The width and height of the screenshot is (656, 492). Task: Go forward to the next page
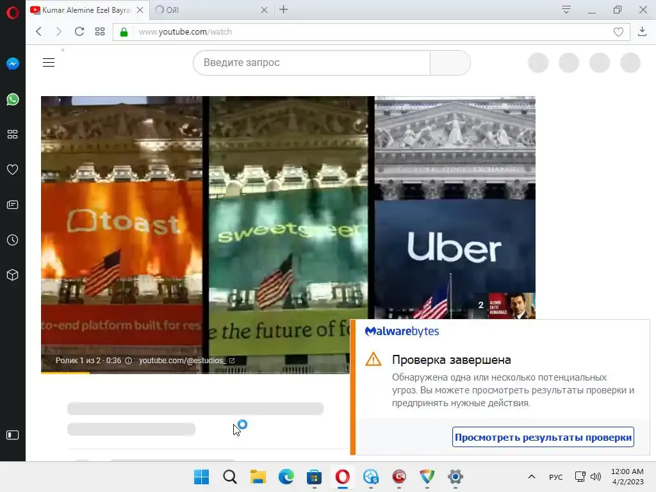pos(58,31)
